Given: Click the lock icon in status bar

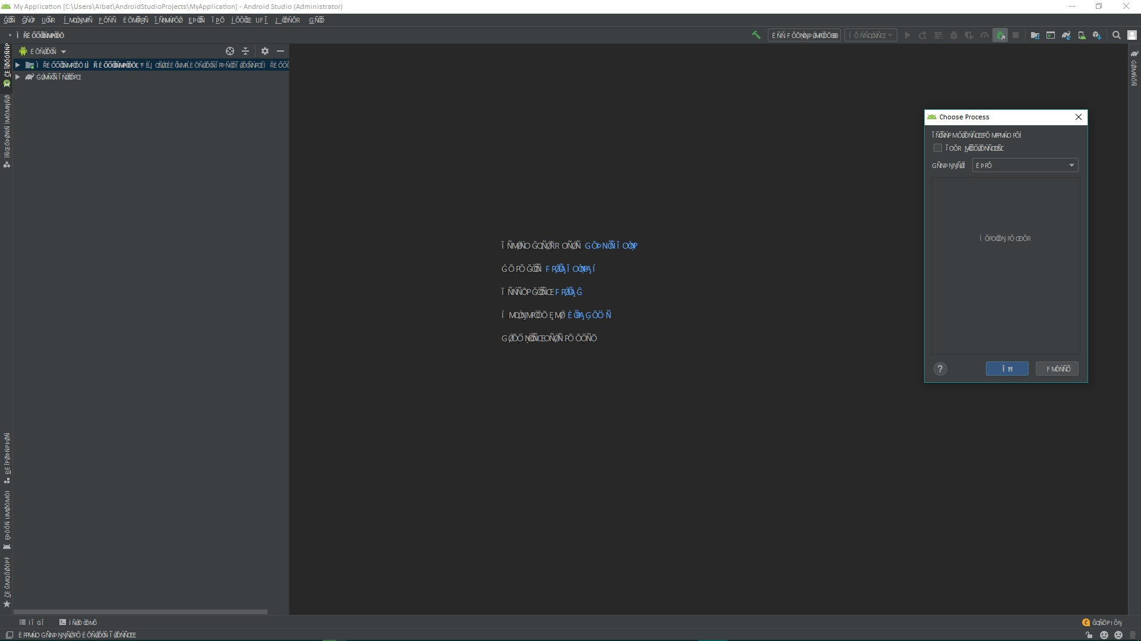Looking at the screenshot, I should 1089,635.
